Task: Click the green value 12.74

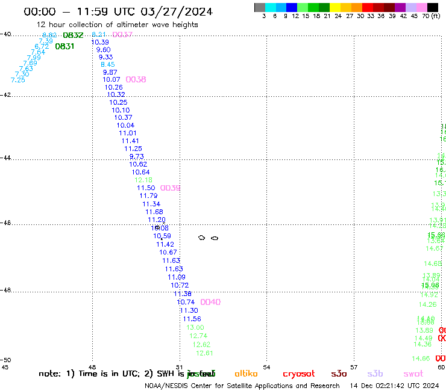Action: click(x=198, y=336)
